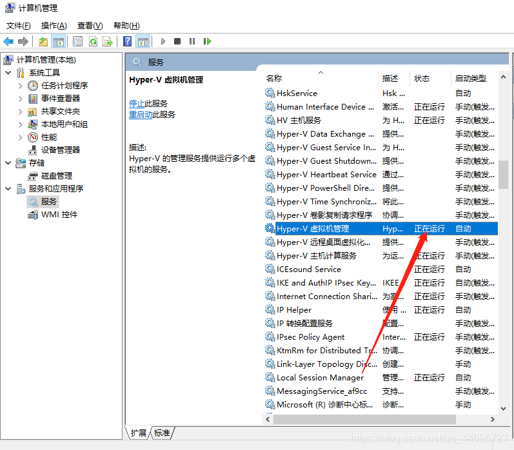
Task: Click the Pause service icon
Action: (192, 41)
